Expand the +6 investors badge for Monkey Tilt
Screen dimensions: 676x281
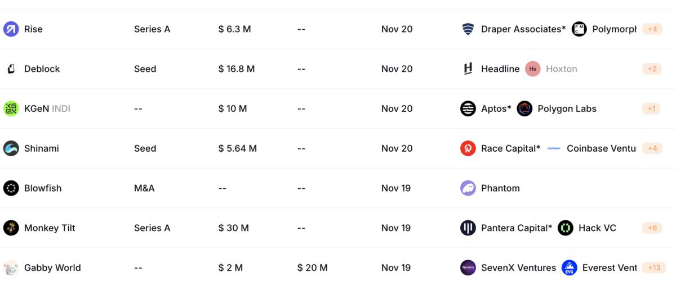pyautogui.click(x=652, y=228)
